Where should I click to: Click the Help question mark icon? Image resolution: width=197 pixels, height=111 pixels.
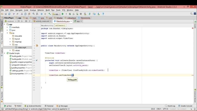(x=103, y=14)
